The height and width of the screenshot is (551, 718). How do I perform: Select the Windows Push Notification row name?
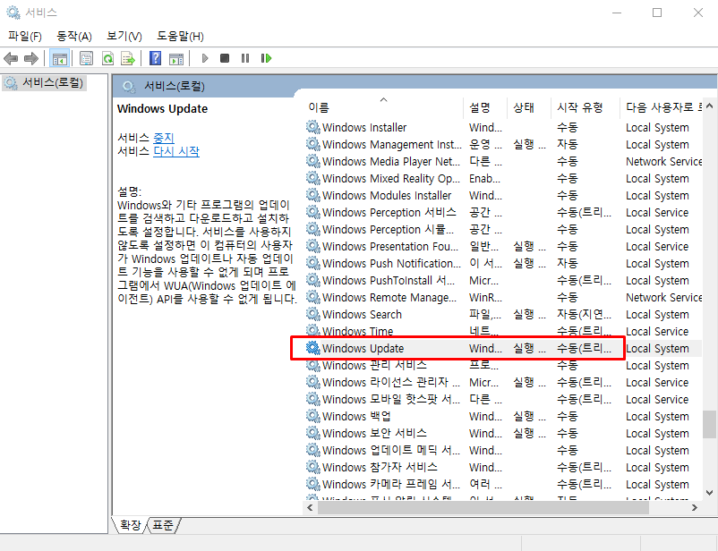pyautogui.click(x=391, y=263)
